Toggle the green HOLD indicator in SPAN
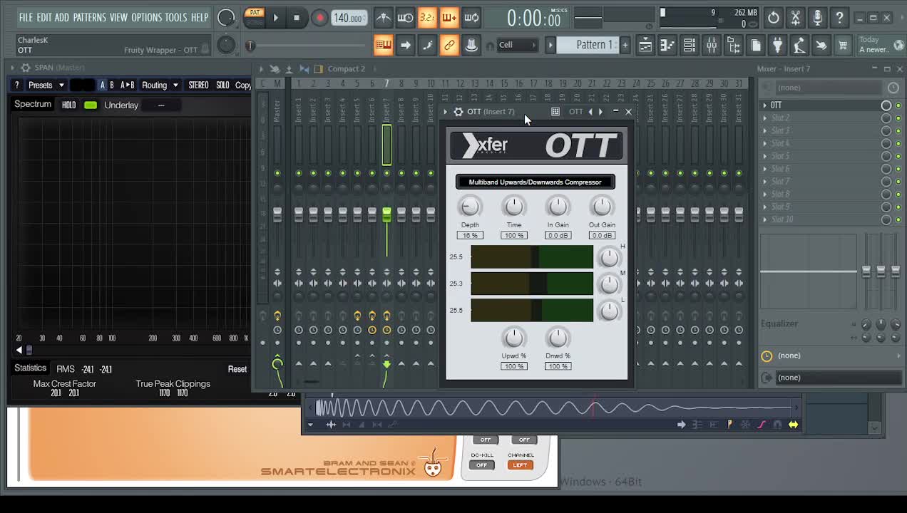This screenshot has height=513, width=907. [91, 105]
